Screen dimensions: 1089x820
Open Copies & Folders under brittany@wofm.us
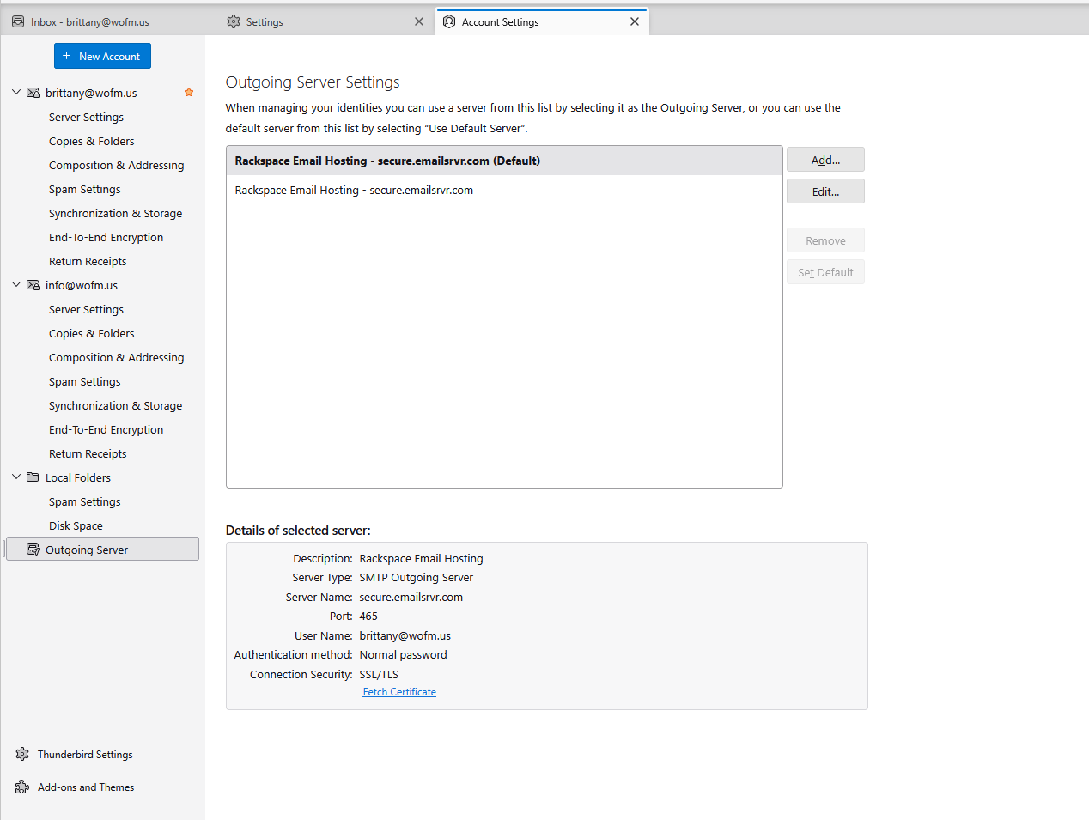92,141
